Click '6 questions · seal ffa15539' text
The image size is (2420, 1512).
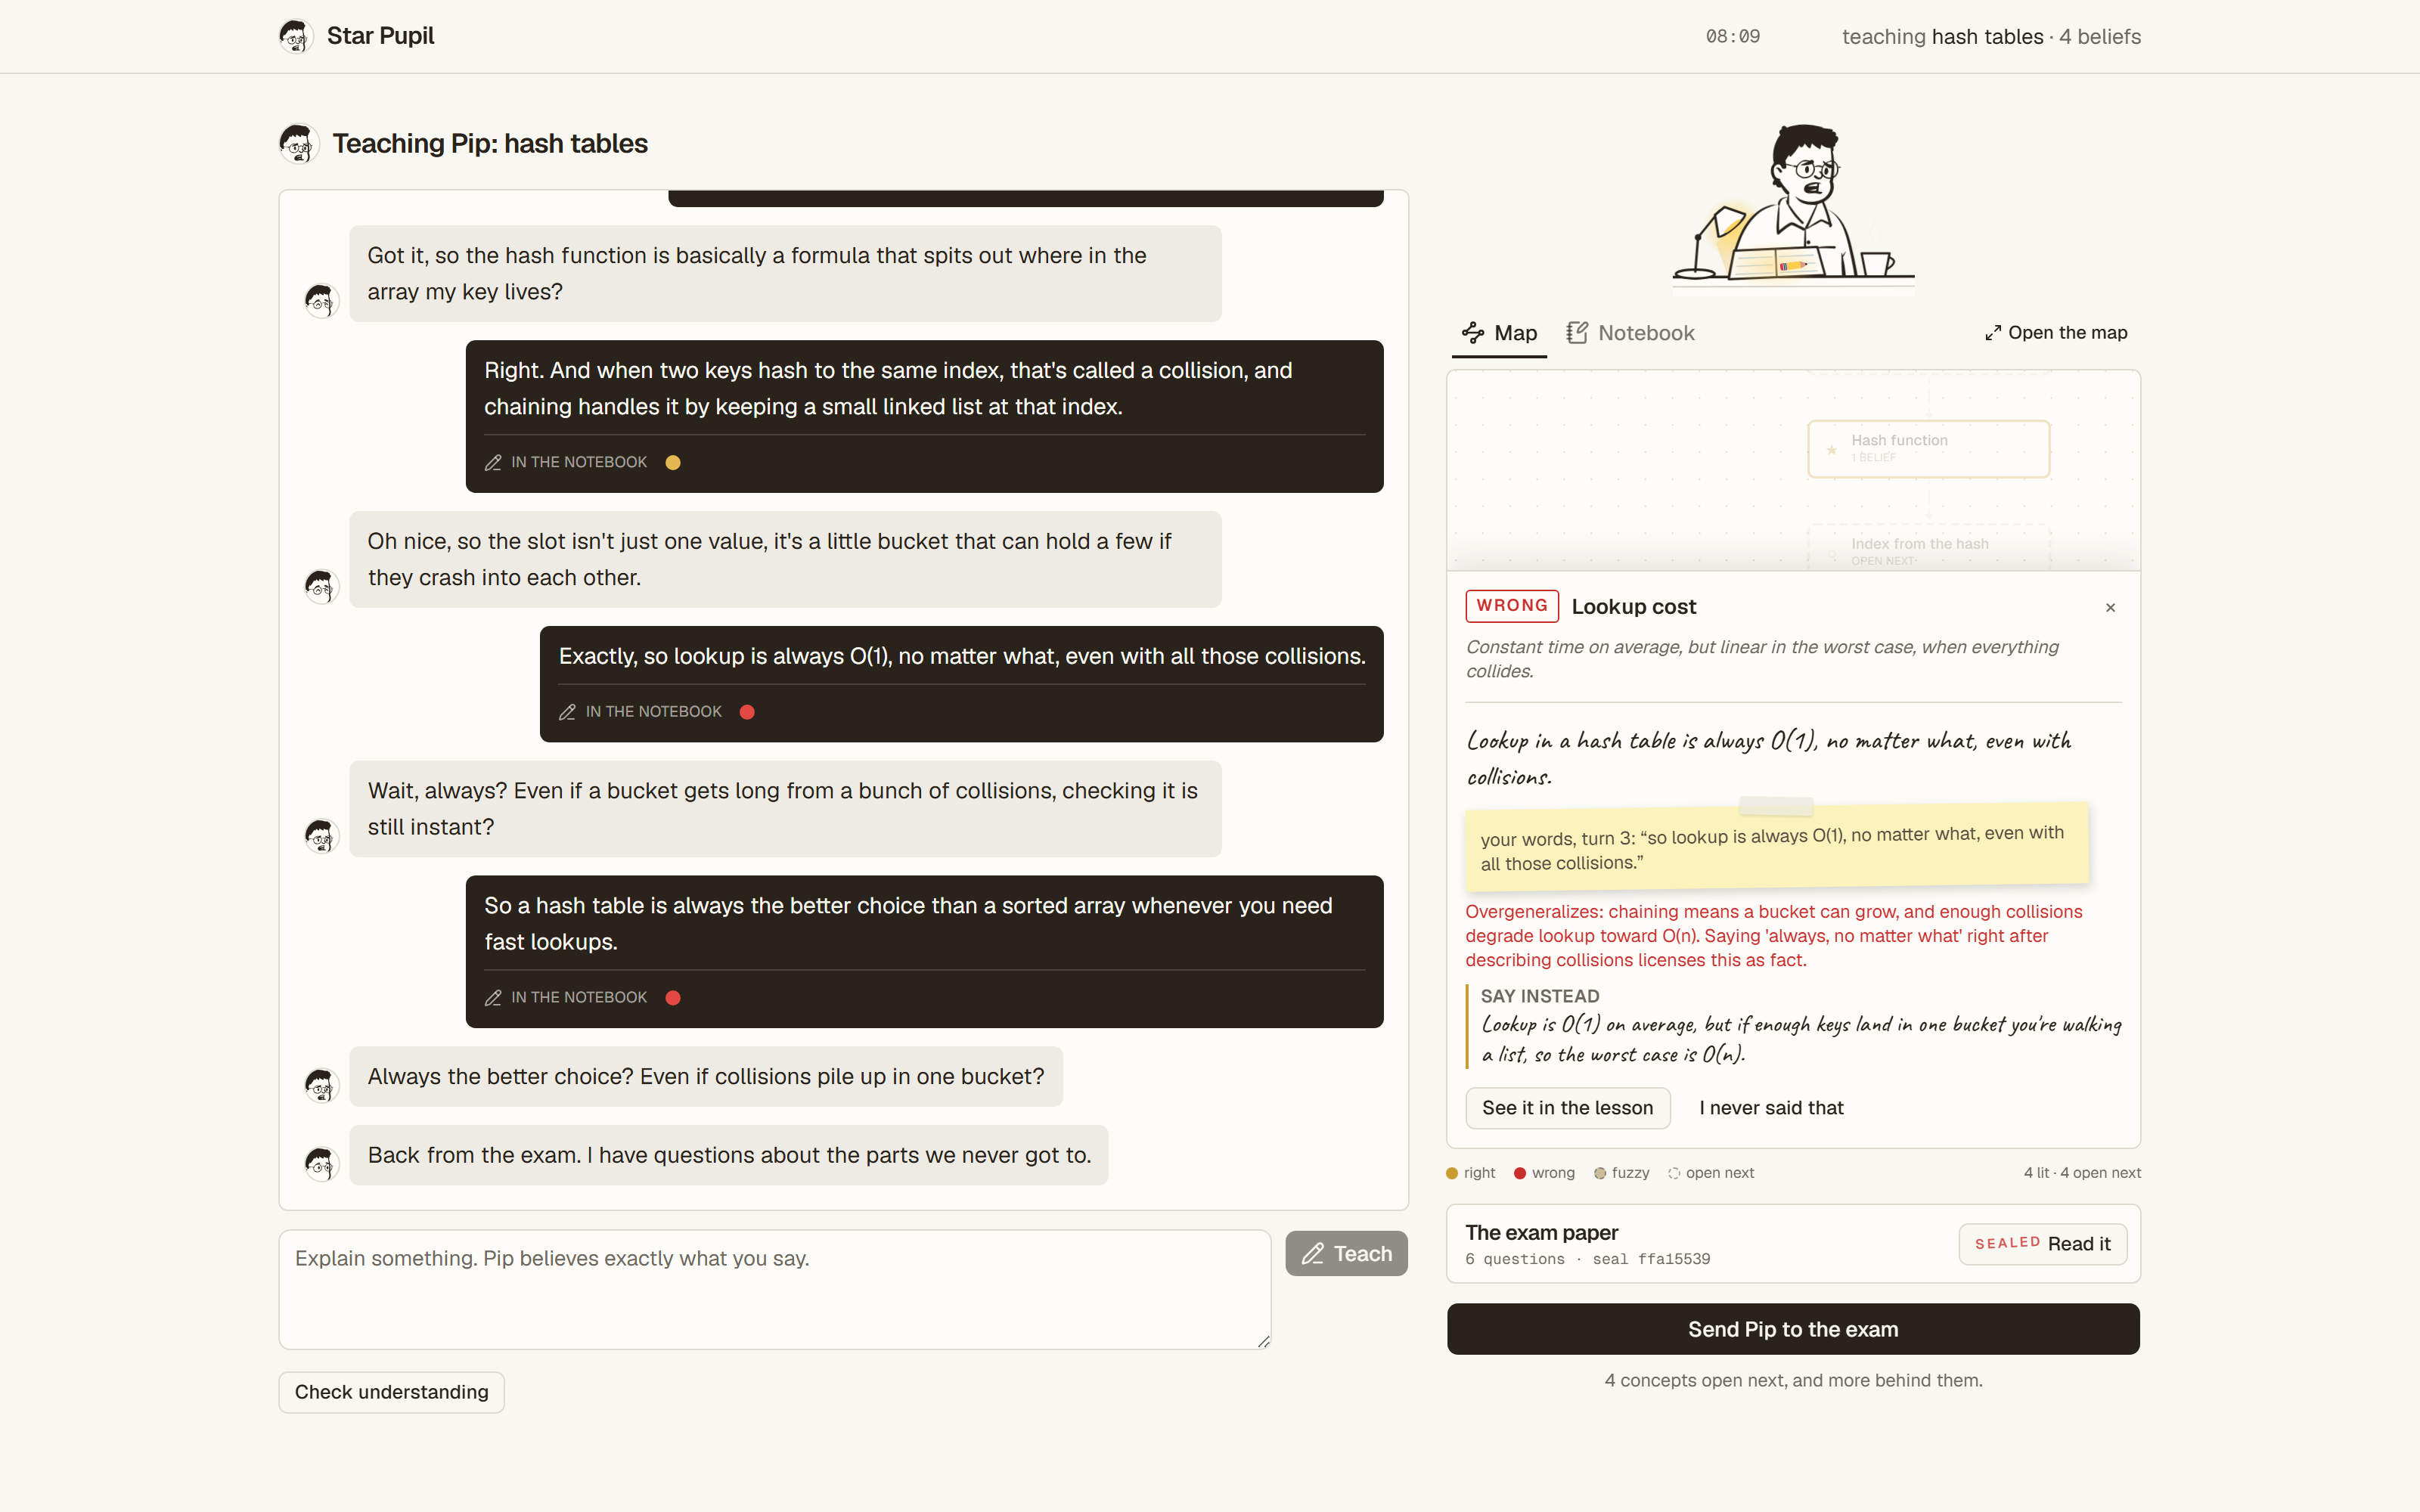click(1587, 1260)
